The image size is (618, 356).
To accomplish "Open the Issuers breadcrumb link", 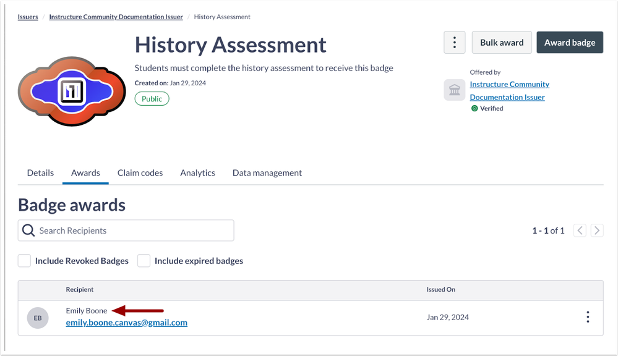I will click(x=28, y=17).
